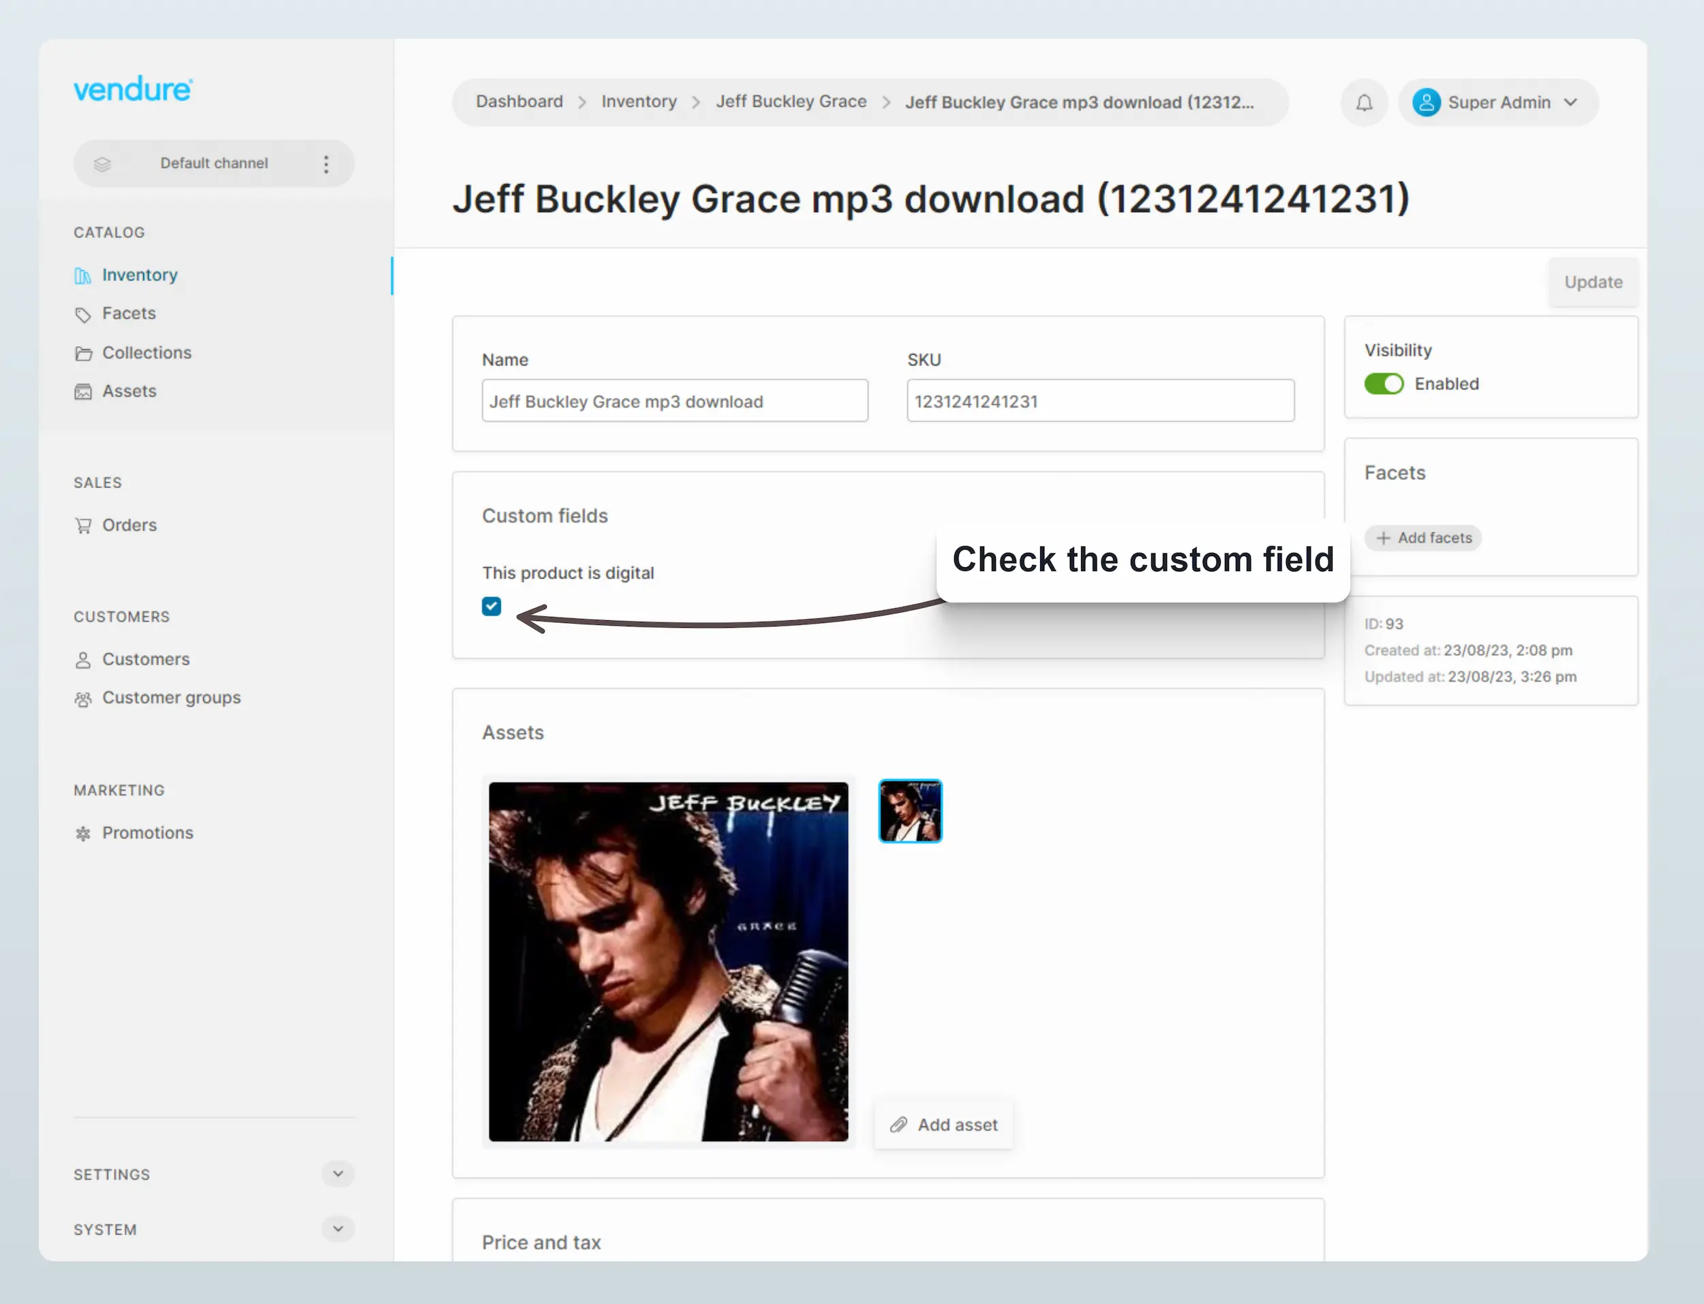This screenshot has height=1304, width=1704.
Task: Click the Add facets button
Action: tap(1422, 538)
